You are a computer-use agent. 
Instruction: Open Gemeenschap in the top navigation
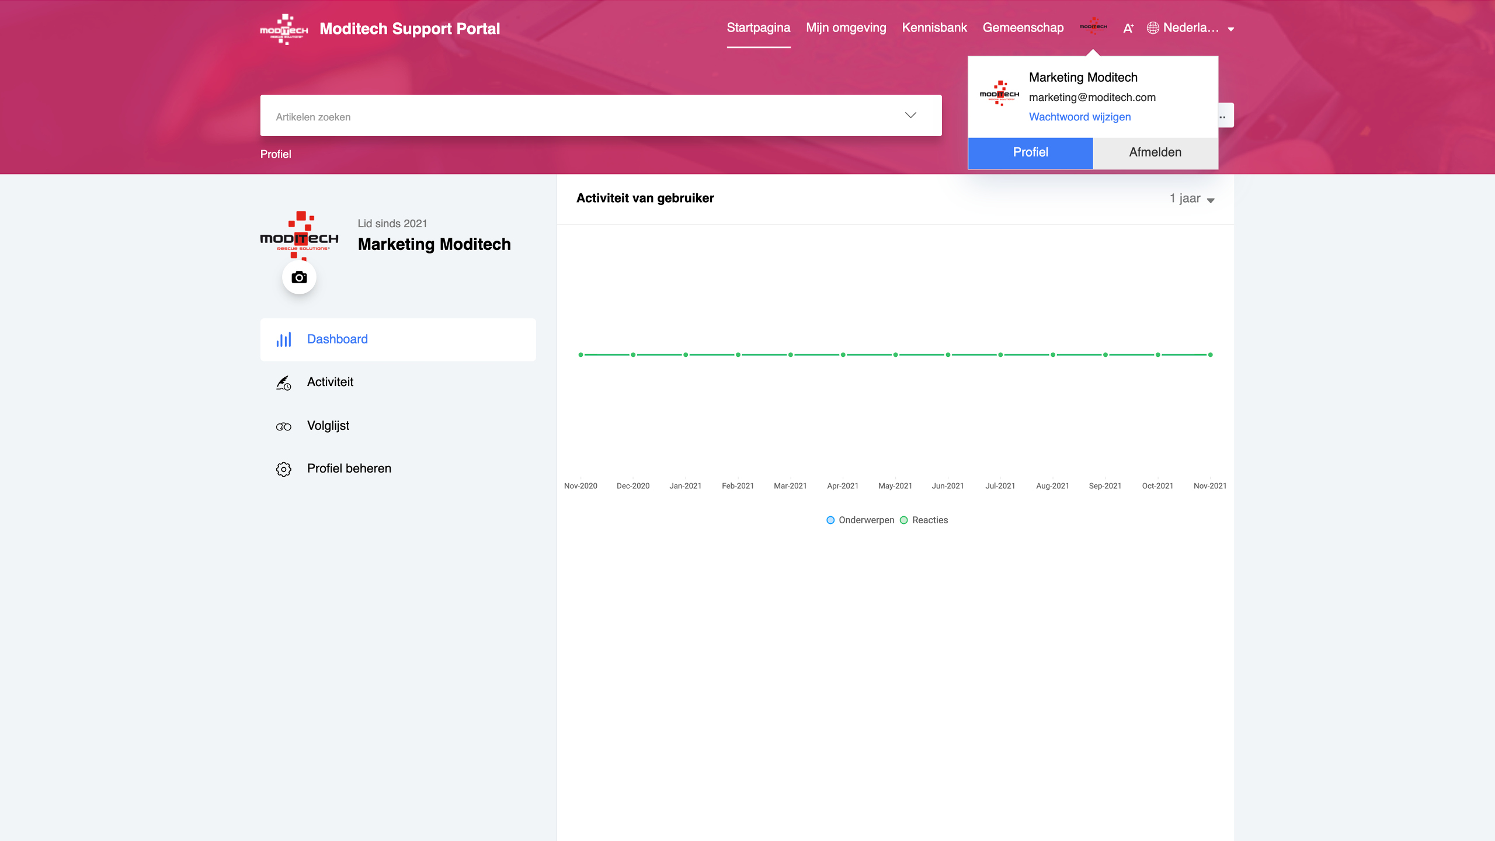point(1023,28)
